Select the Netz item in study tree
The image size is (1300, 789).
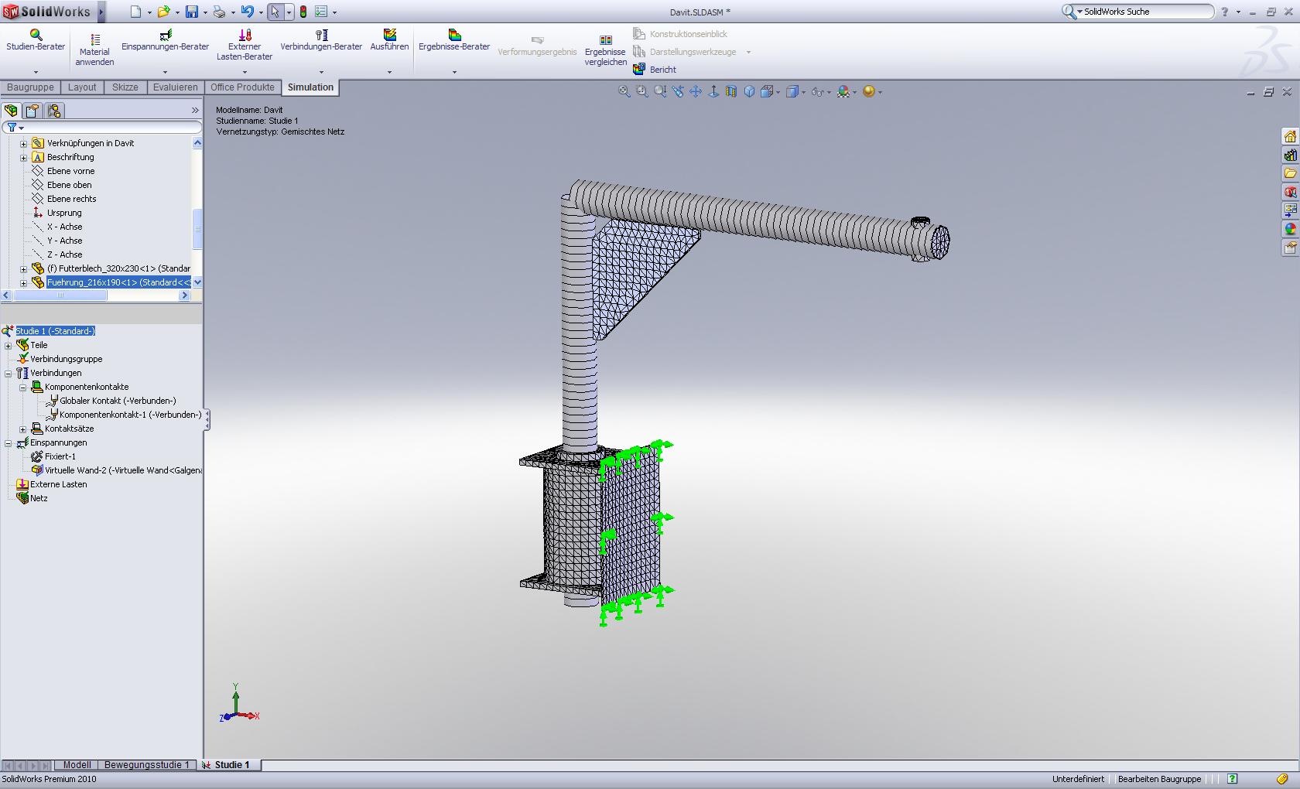pyautogui.click(x=39, y=498)
